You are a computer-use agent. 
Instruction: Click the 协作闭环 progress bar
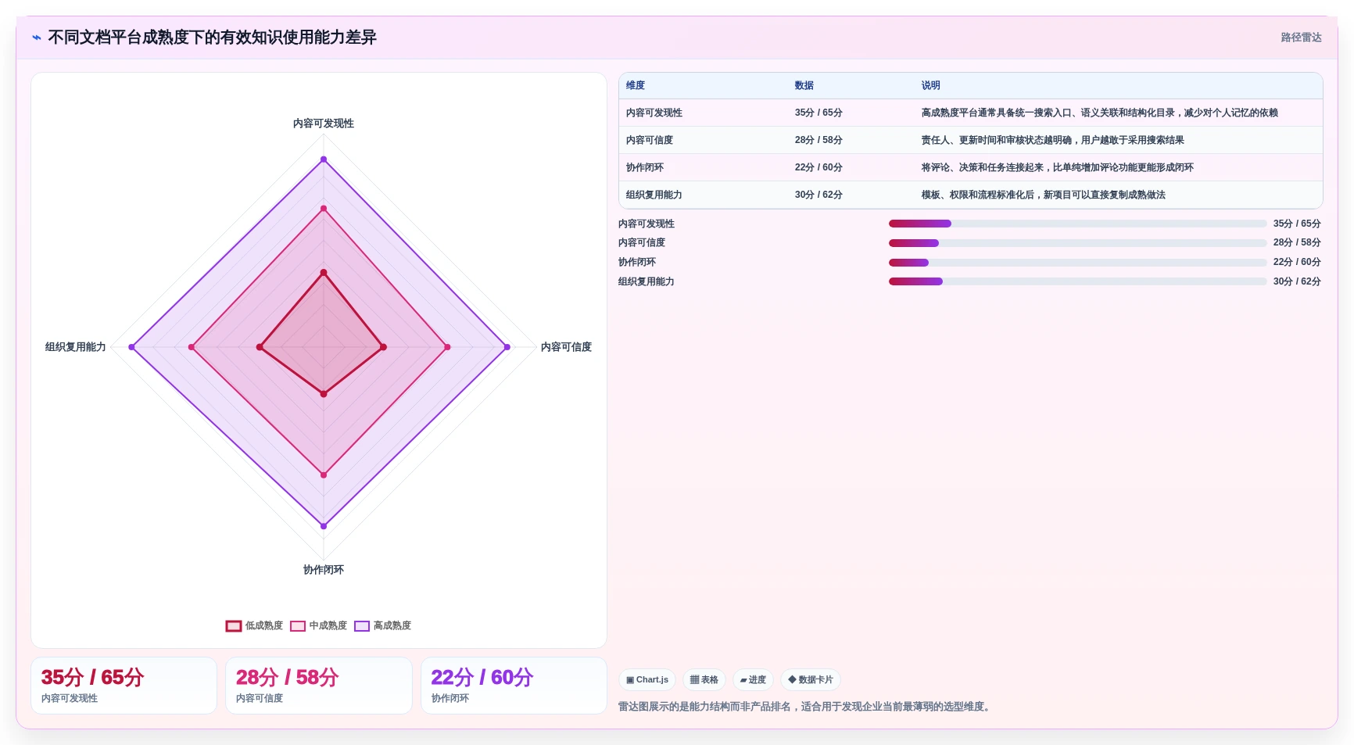(1077, 263)
